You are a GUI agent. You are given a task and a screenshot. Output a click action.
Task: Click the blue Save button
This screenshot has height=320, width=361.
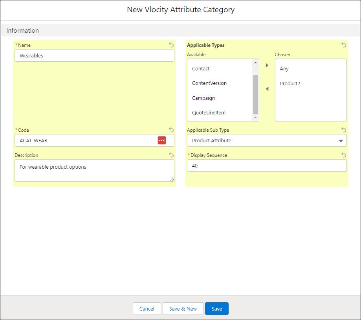click(x=217, y=309)
